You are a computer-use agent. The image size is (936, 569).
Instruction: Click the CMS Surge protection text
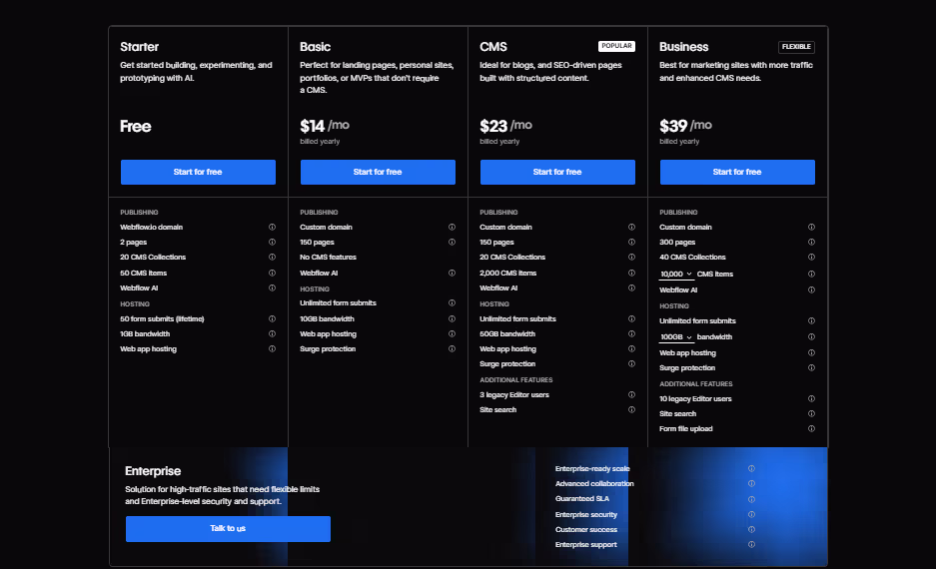pos(507,363)
